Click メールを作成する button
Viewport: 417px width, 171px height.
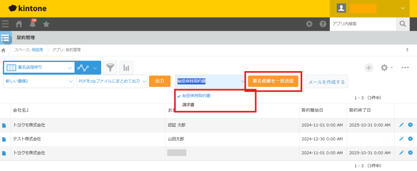[x=327, y=82]
